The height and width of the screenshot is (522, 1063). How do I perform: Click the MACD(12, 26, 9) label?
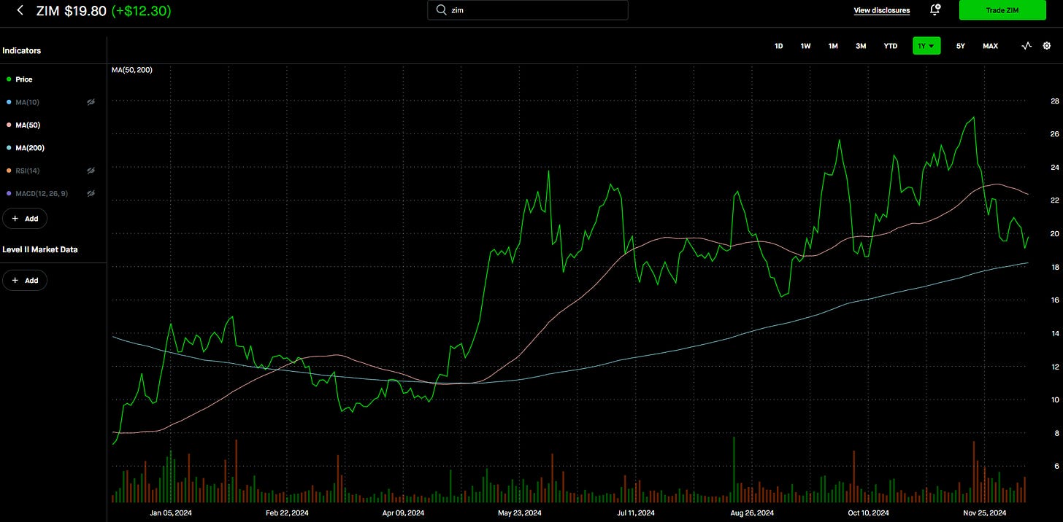click(x=41, y=193)
